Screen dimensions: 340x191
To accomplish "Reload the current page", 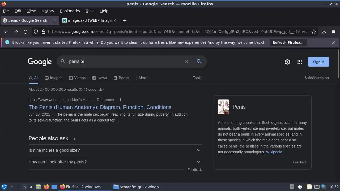I will tap(25, 32).
